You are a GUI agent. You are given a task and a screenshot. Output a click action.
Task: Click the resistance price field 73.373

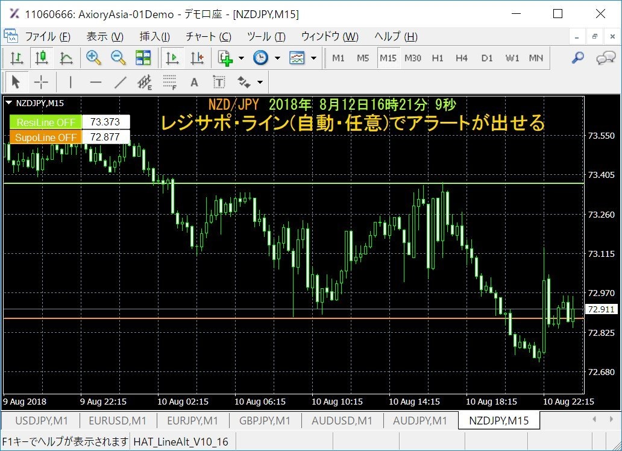pyautogui.click(x=105, y=122)
